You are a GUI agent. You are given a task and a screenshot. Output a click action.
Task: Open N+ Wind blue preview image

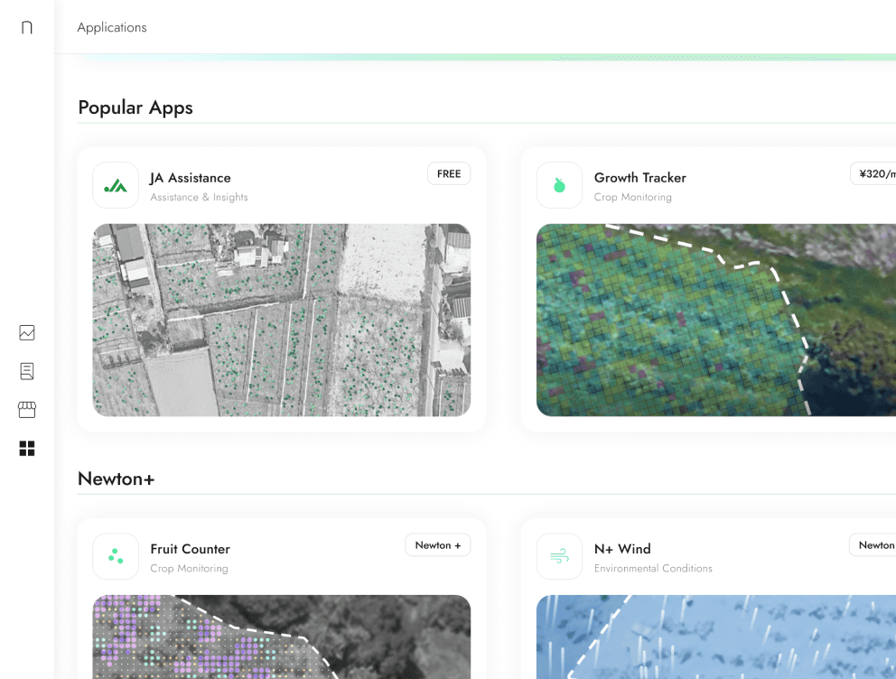pyautogui.click(x=716, y=637)
